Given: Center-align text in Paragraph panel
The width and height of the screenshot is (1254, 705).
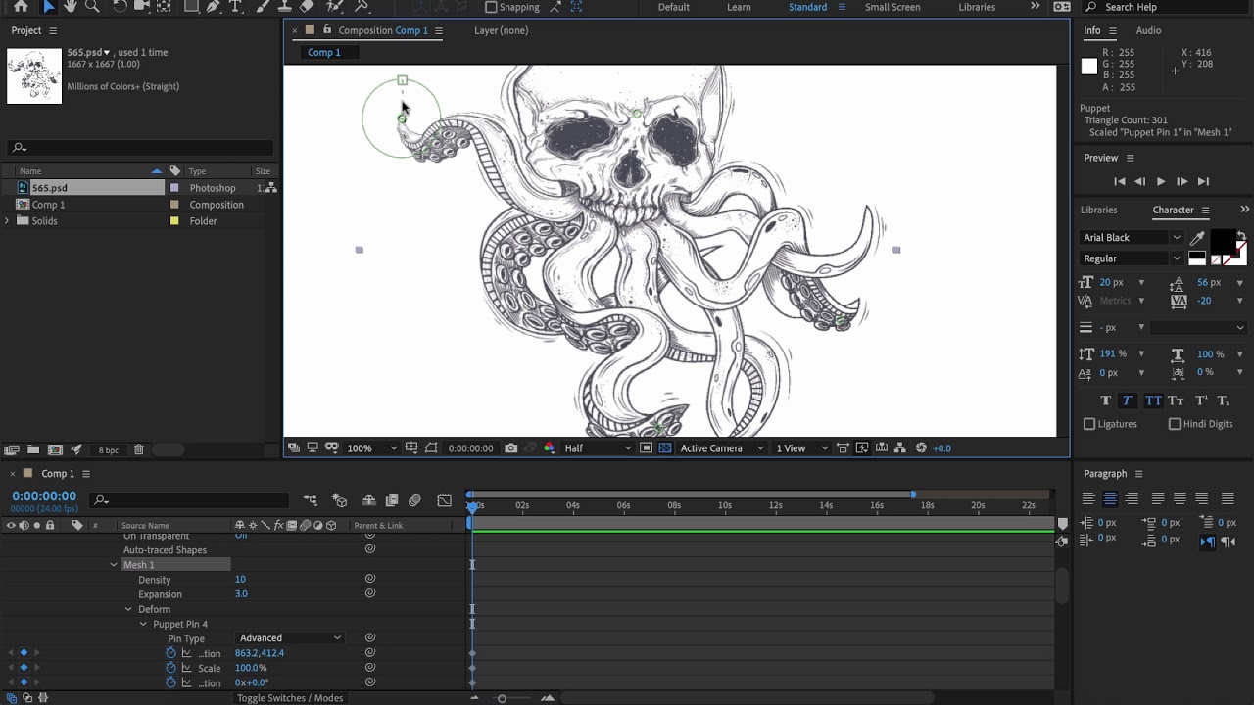Looking at the screenshot, I should (1110, 498).
